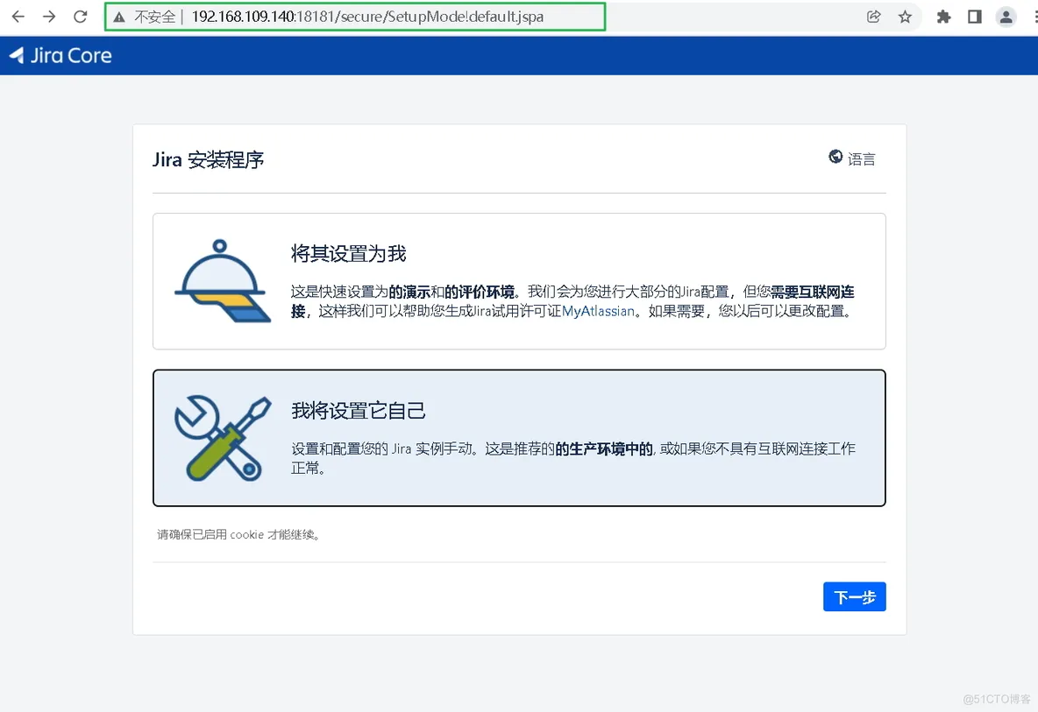Click the globe icon next to 语言
Screen dimensions: 1038x712
tap(835, 157)
